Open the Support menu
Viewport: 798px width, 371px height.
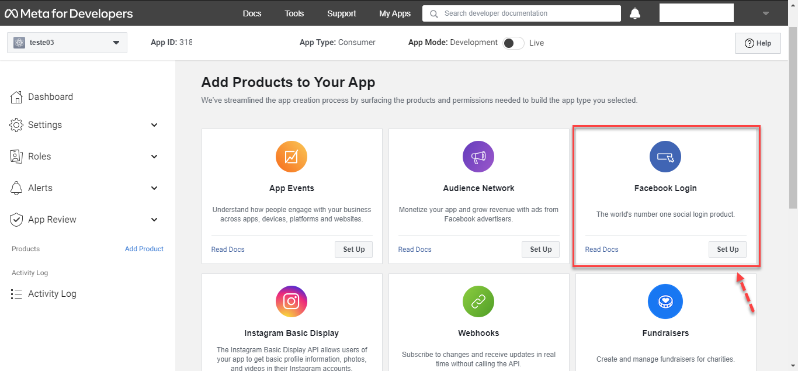[342, 13]
